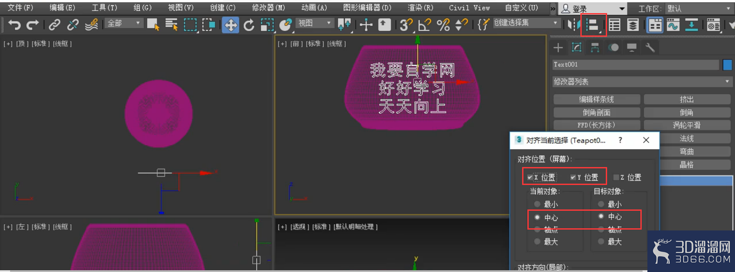Click the Undo arrow icon
The height and width of the screenshot is (272, 735).
[14, 25]
